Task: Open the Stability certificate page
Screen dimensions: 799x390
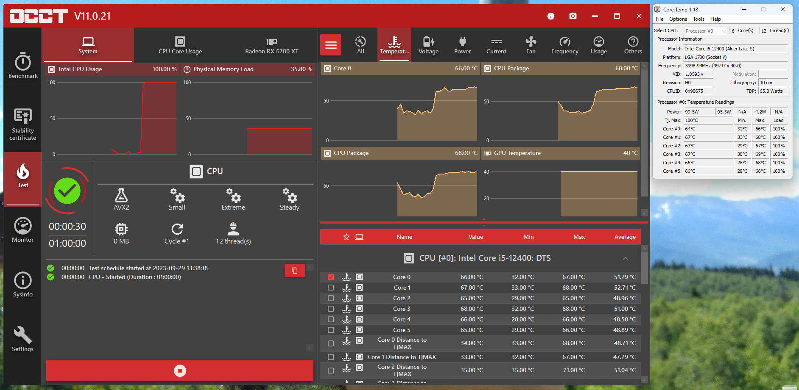Action: pos(23,124)
